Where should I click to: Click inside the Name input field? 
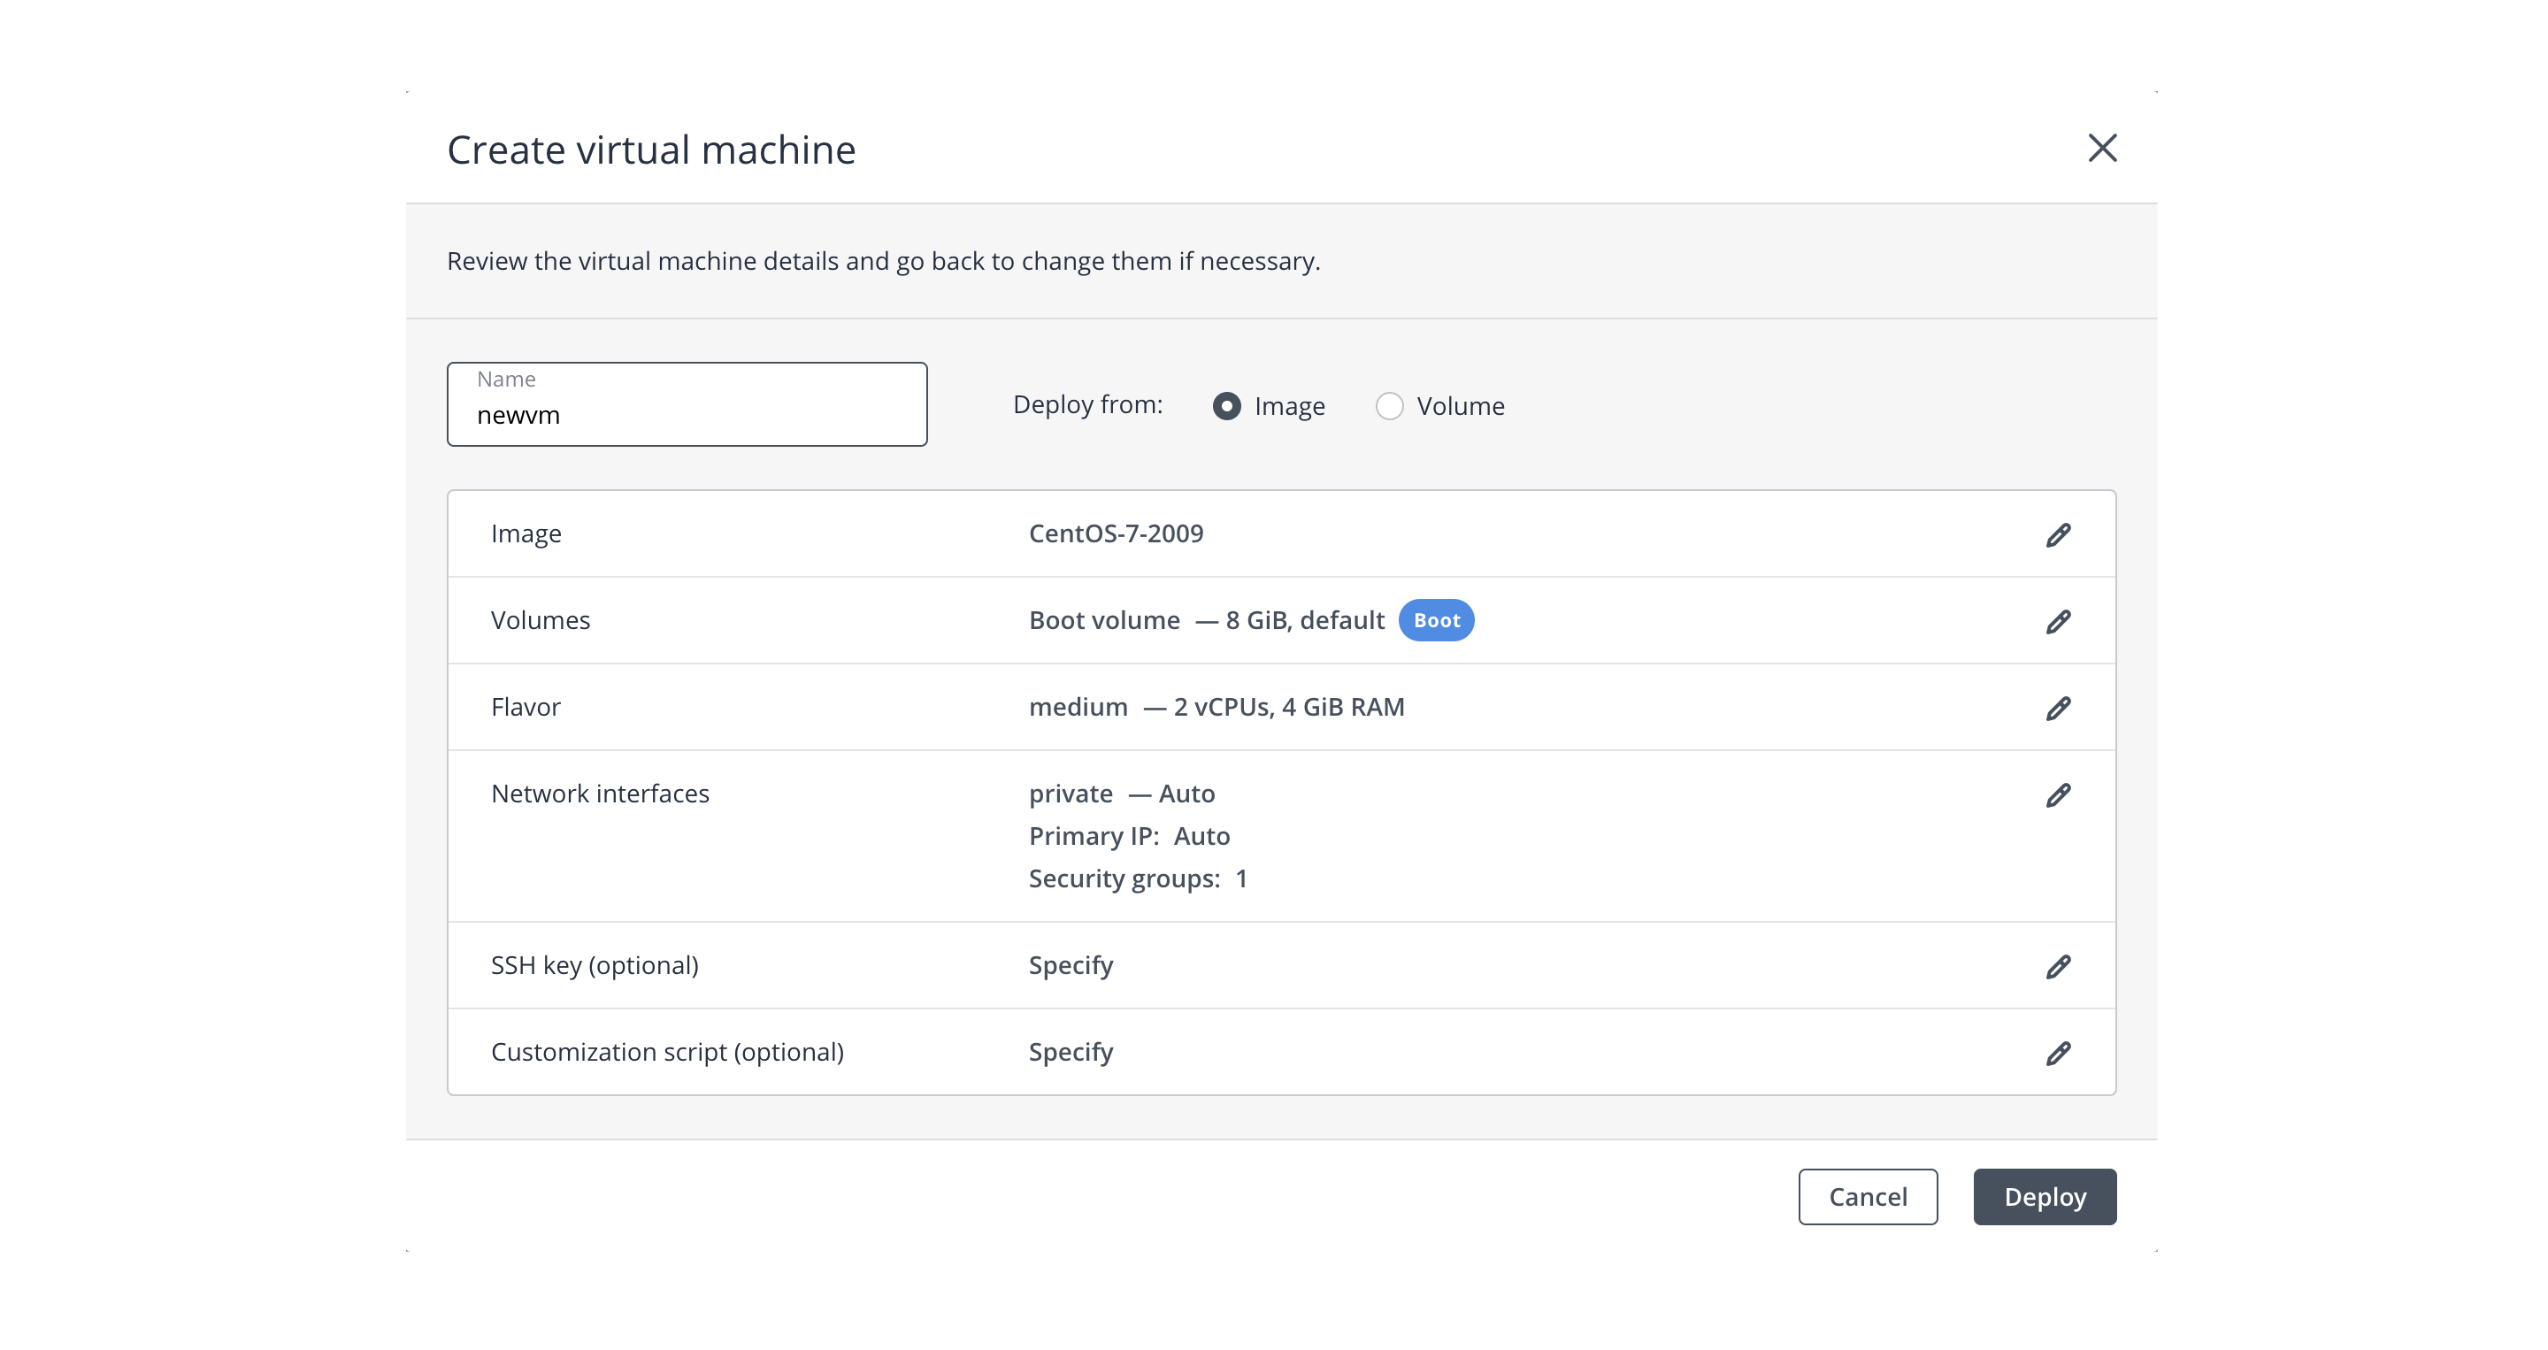point(687,416)
